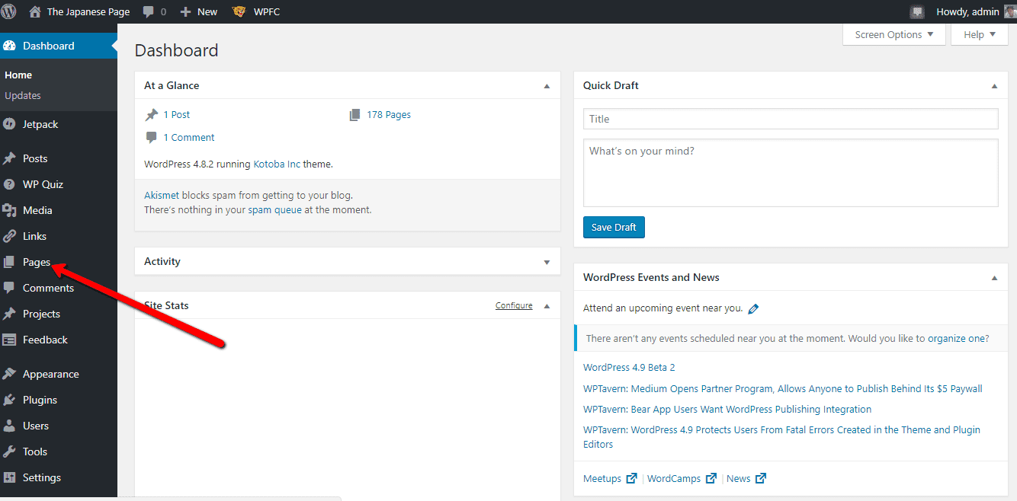Click the Users person icon
1017x501 pixels.
pos(9,426)
